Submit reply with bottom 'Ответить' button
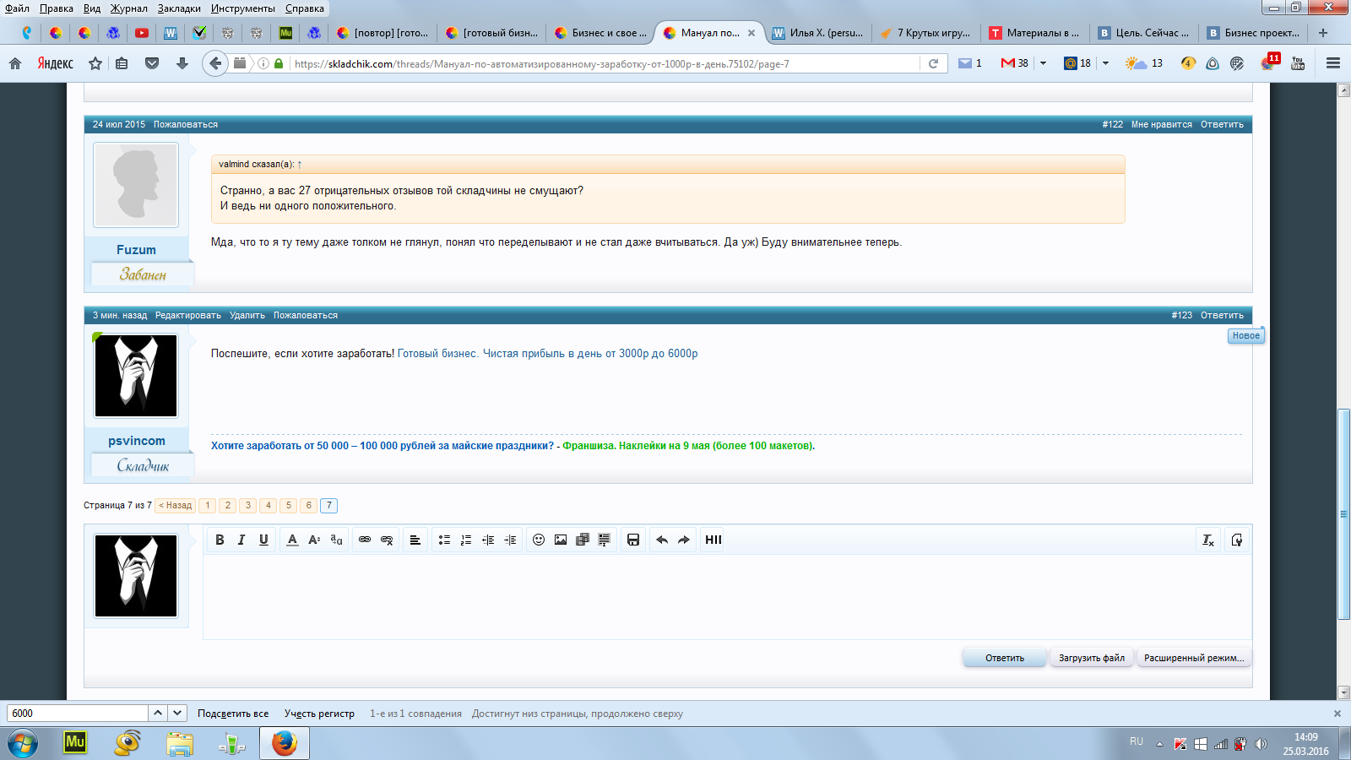1351x760 pixels. (1005, 658)
